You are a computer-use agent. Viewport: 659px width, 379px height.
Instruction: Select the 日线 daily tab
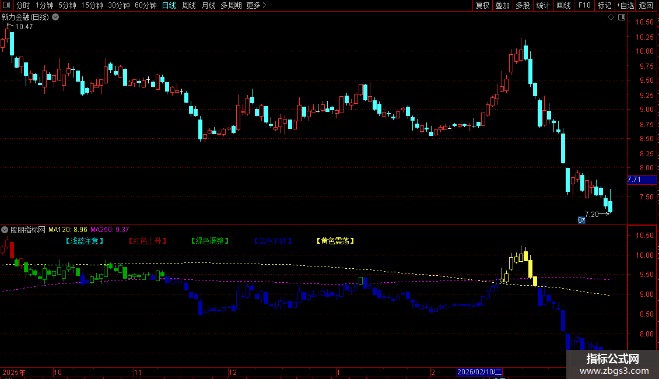coord(169,5)
